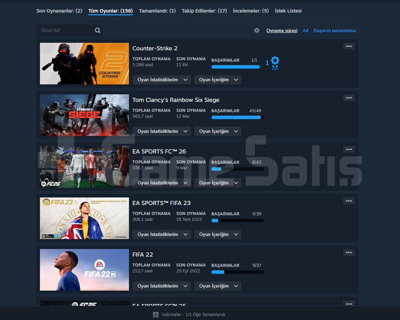Open Counter-Strike 2 three-dot menu
This screenshot has width=400, height=320.
pos(349,46)
